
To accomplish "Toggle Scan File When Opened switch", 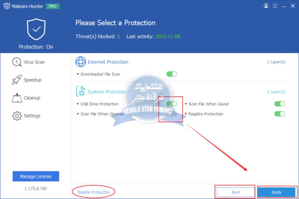I will [172, 114].
